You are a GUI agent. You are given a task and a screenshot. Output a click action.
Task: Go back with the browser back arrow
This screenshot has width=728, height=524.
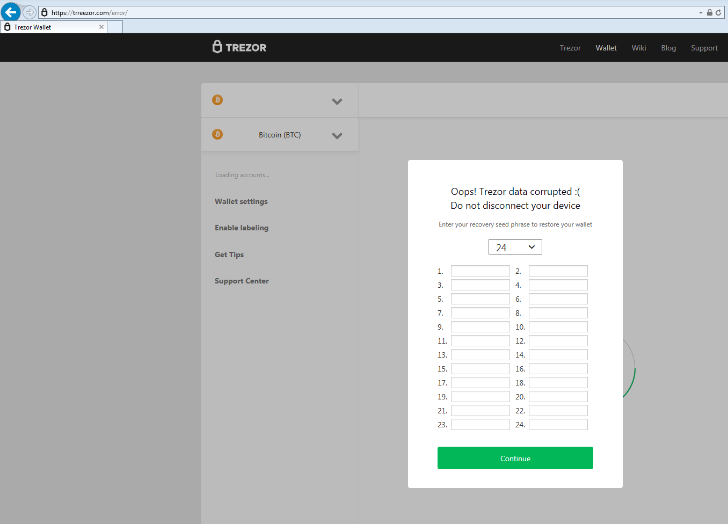pyautogui.click(x=11, y=12)
